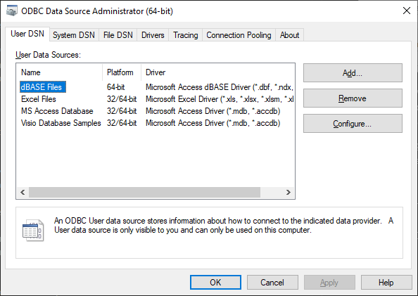Open Help for this dialog
This screenshot has height=296, width=418.
tap(386, 283)
